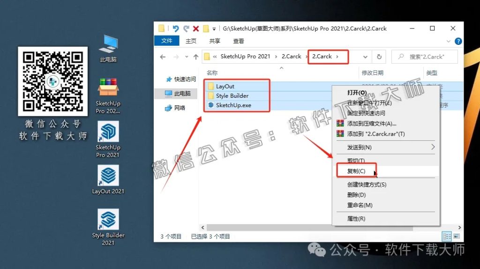This screenshot has width=480, height=269.
Task: Click the red X delete icon in quick access toolbar
Action: 196,29
